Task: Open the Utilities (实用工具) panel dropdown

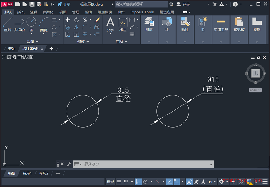Action: click(221, 42)
